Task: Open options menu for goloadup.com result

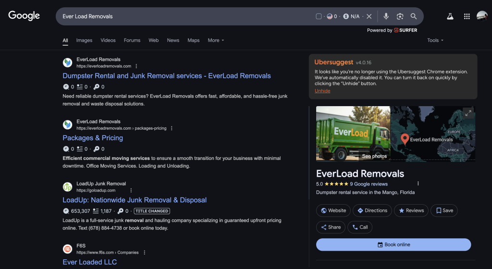Action: pos(131,190)
